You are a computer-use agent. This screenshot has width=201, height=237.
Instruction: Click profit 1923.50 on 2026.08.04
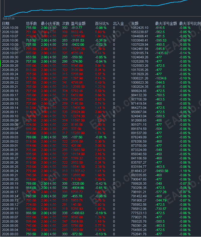click(77, 230)
